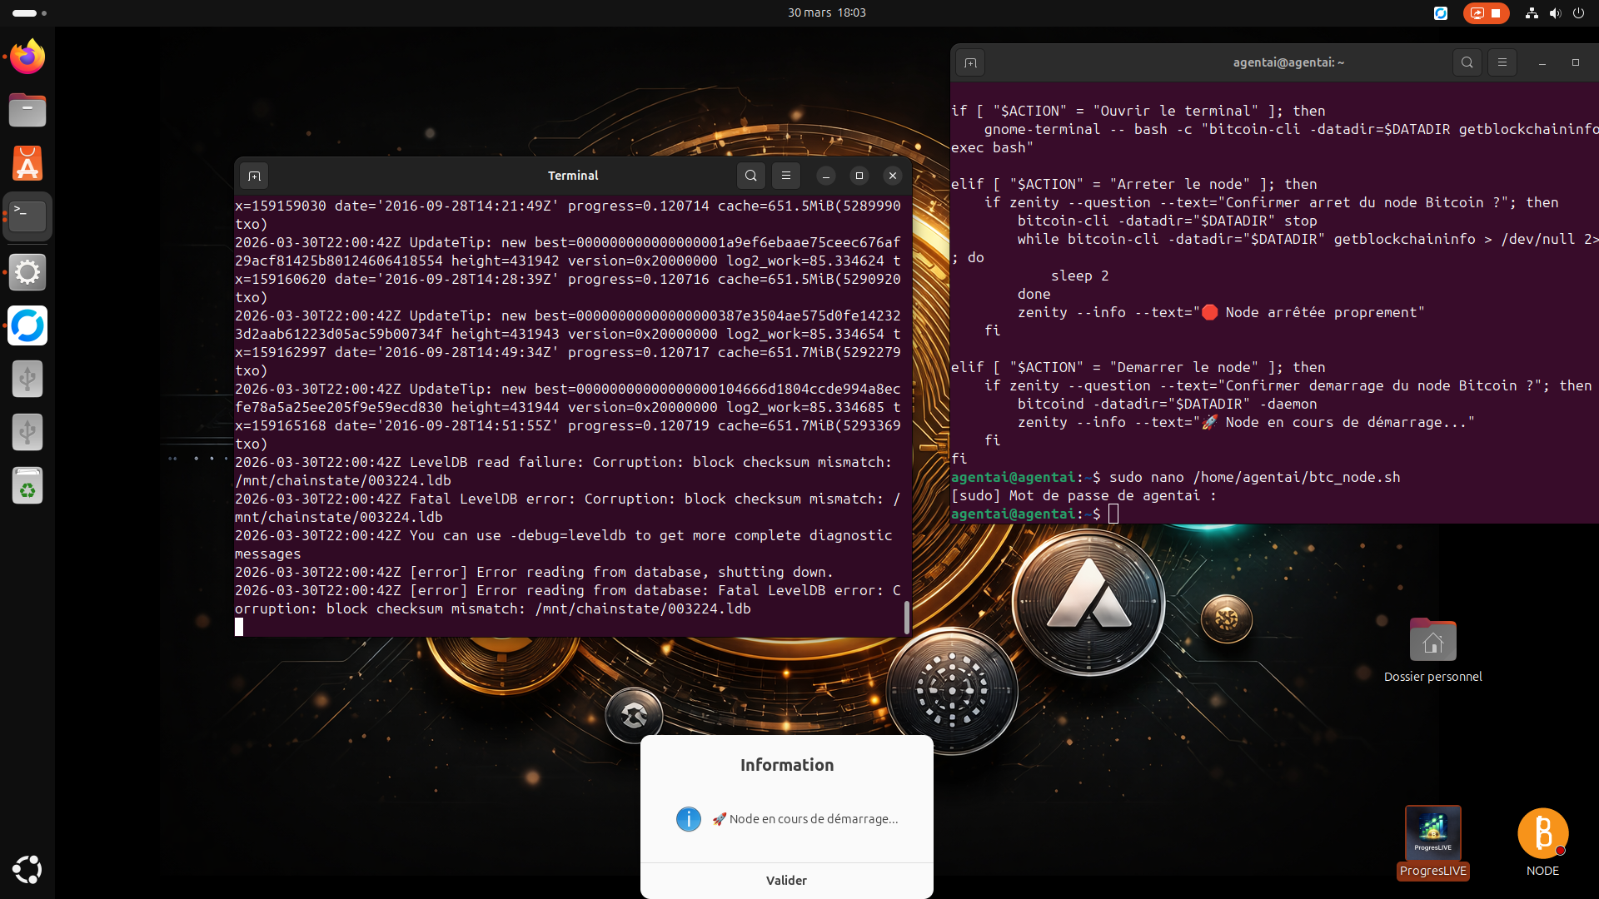Click the Terminal window scrollbar

[x=907, y=617]
